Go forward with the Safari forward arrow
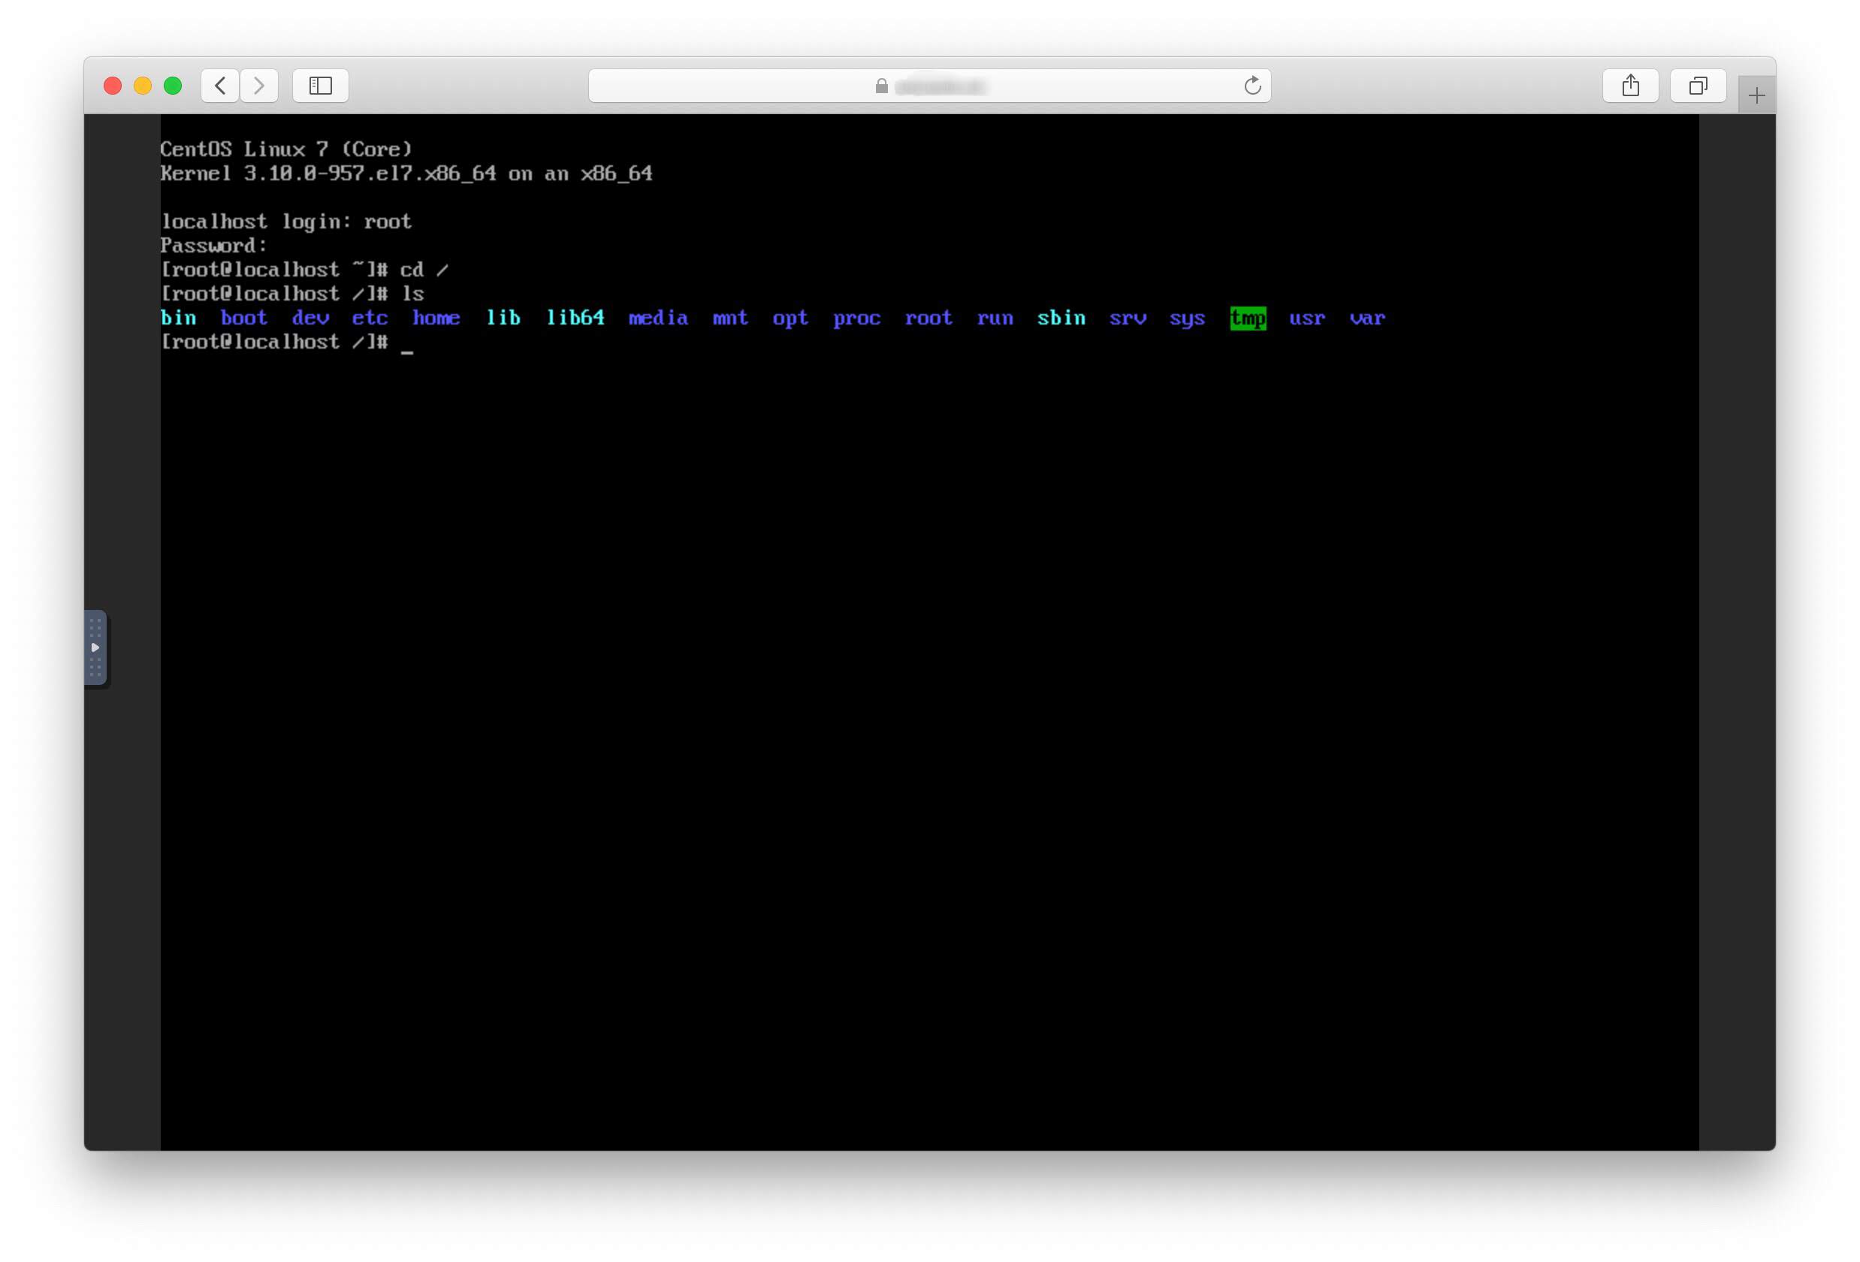This screenshot has height=1262, width=1860. [258, 86]
